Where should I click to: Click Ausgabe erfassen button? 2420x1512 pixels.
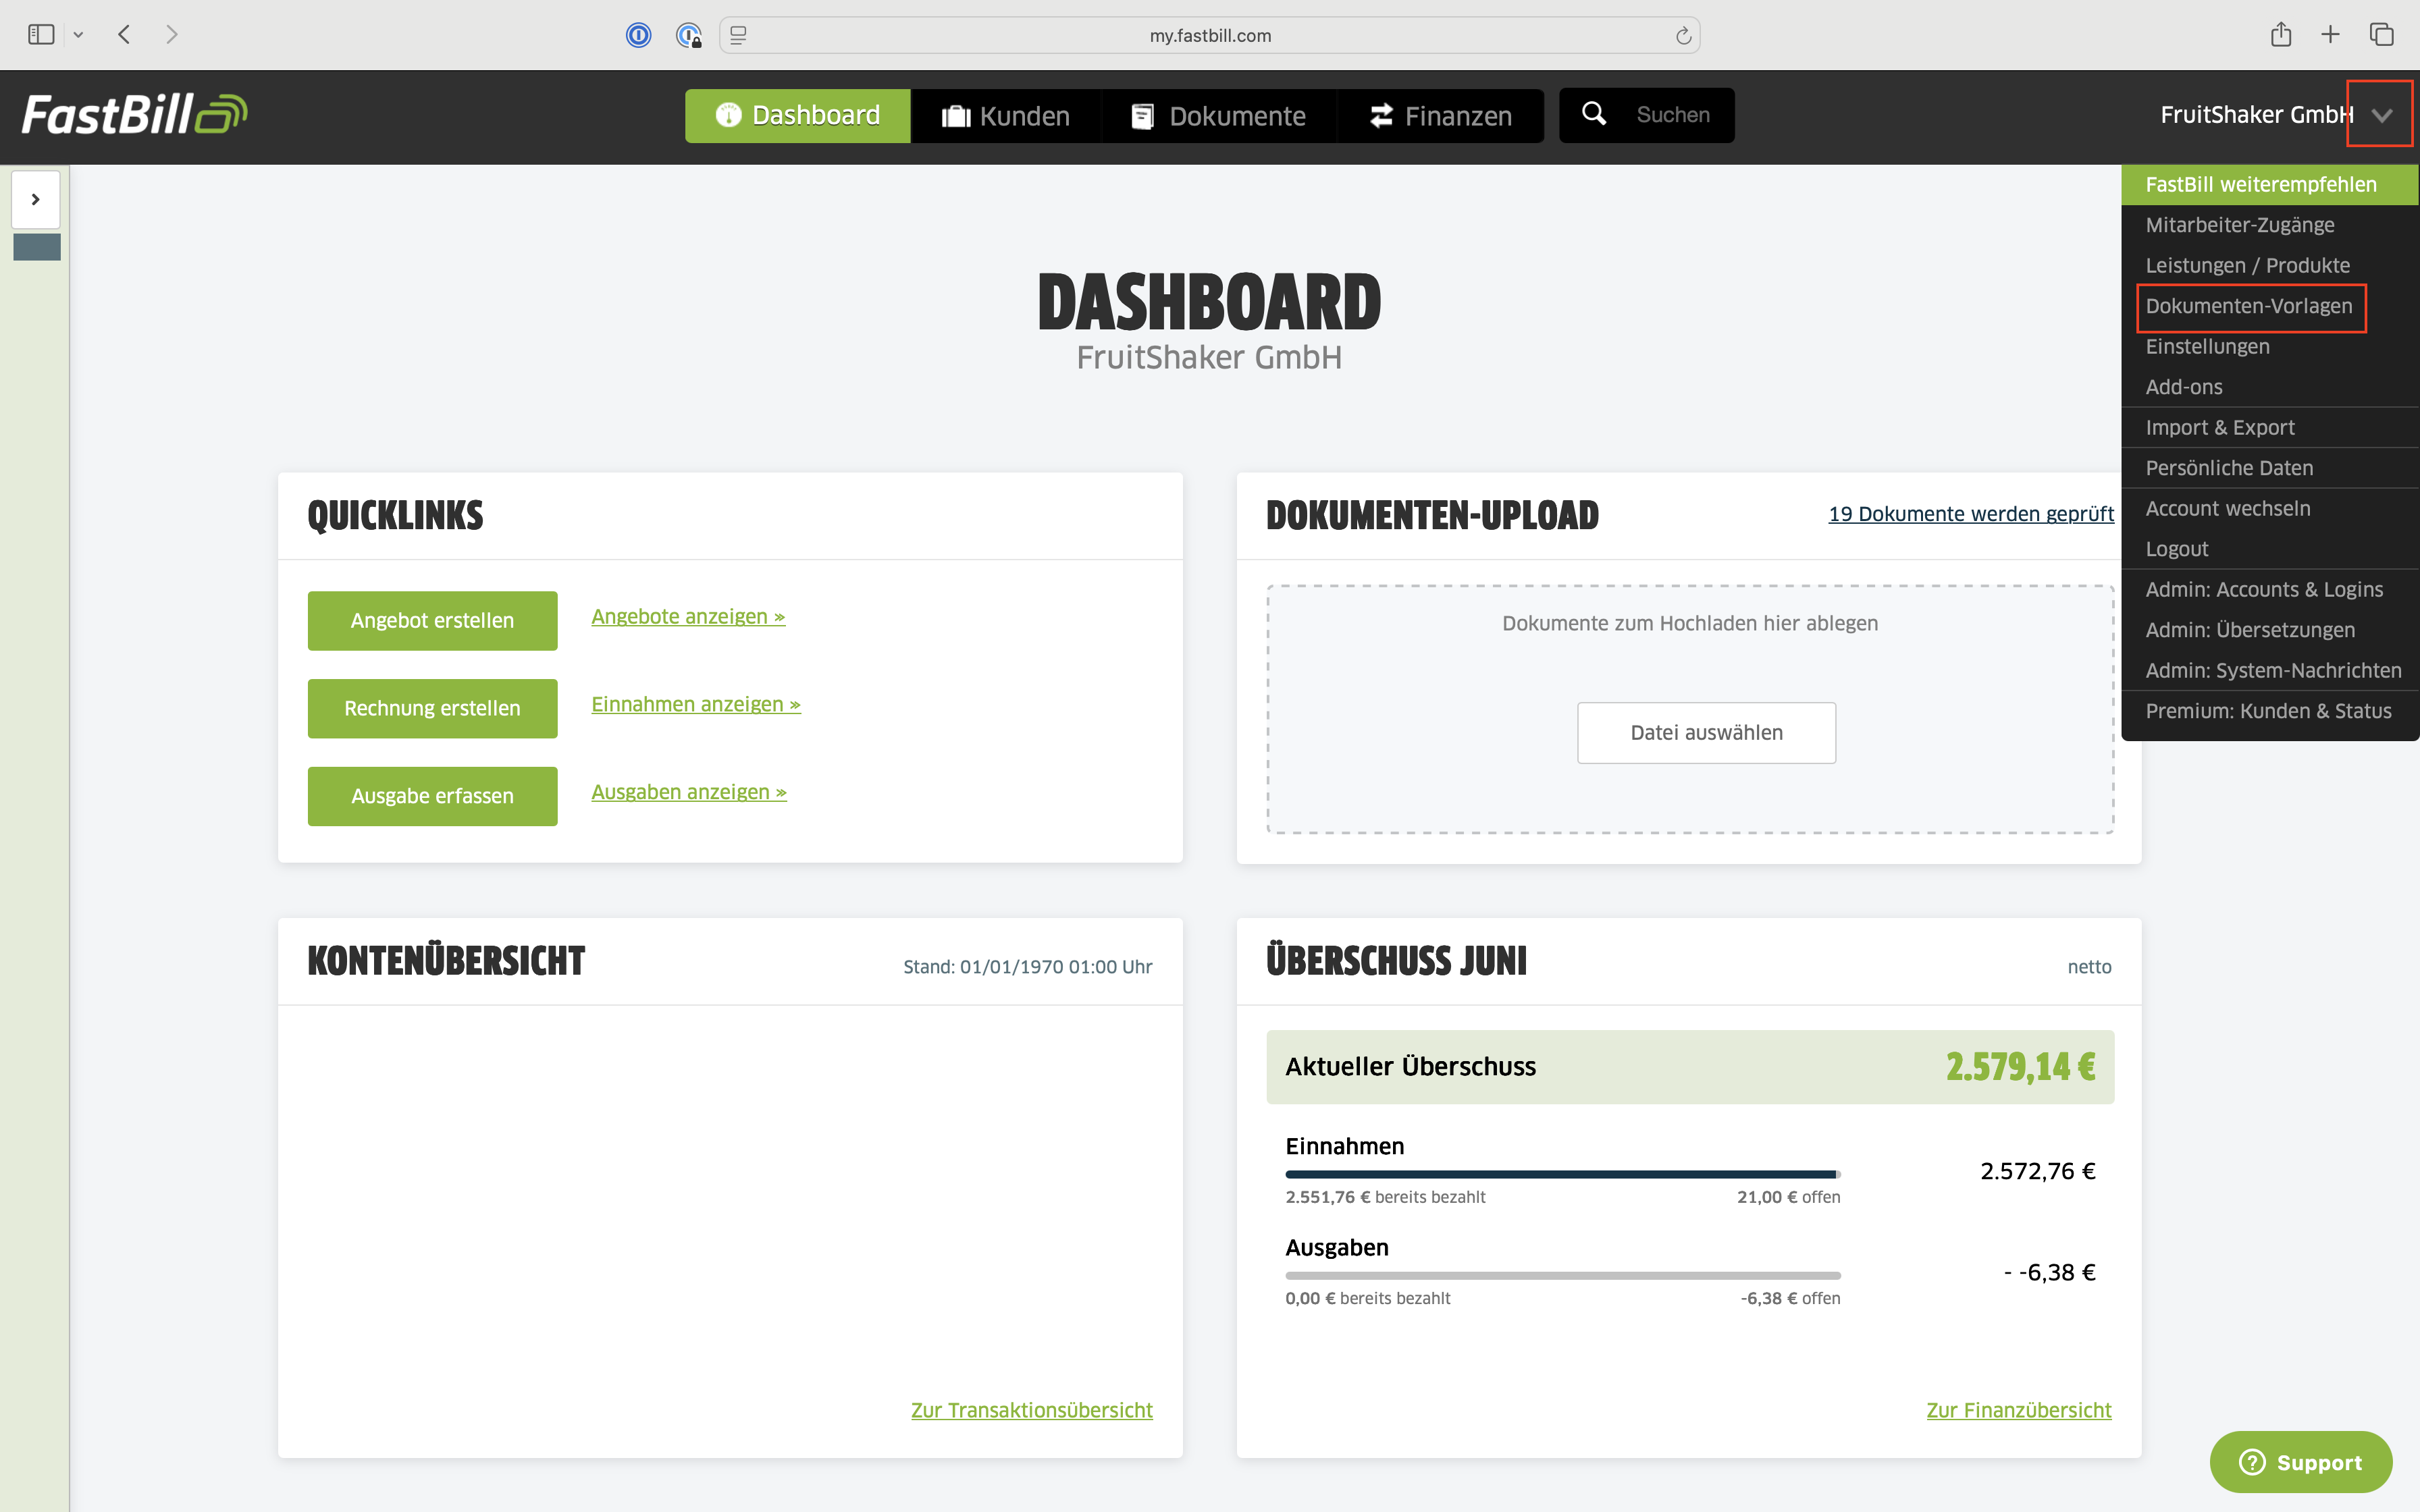point(432,796)
